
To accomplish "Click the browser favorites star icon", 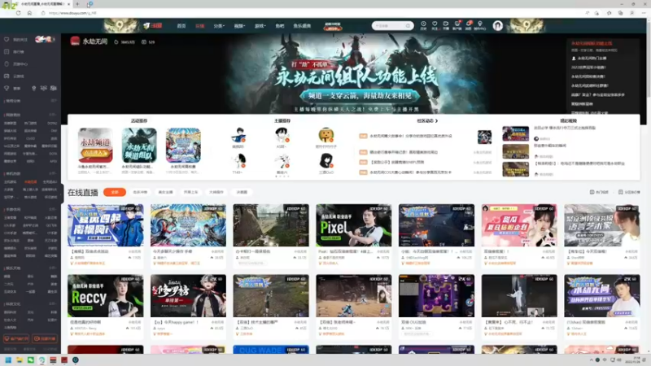I will 609,13.
